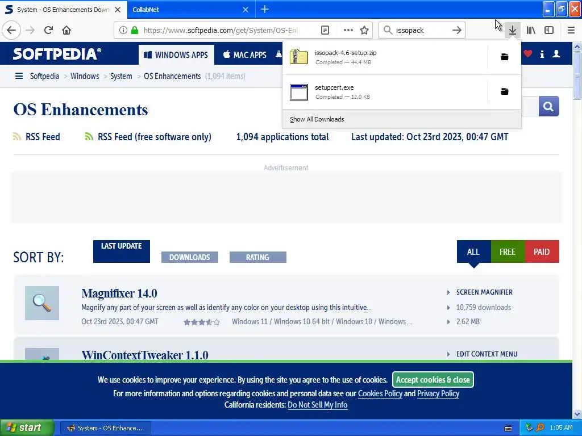
Task: Click the Windows breadcrumb link
Action: tap(85, 76)
